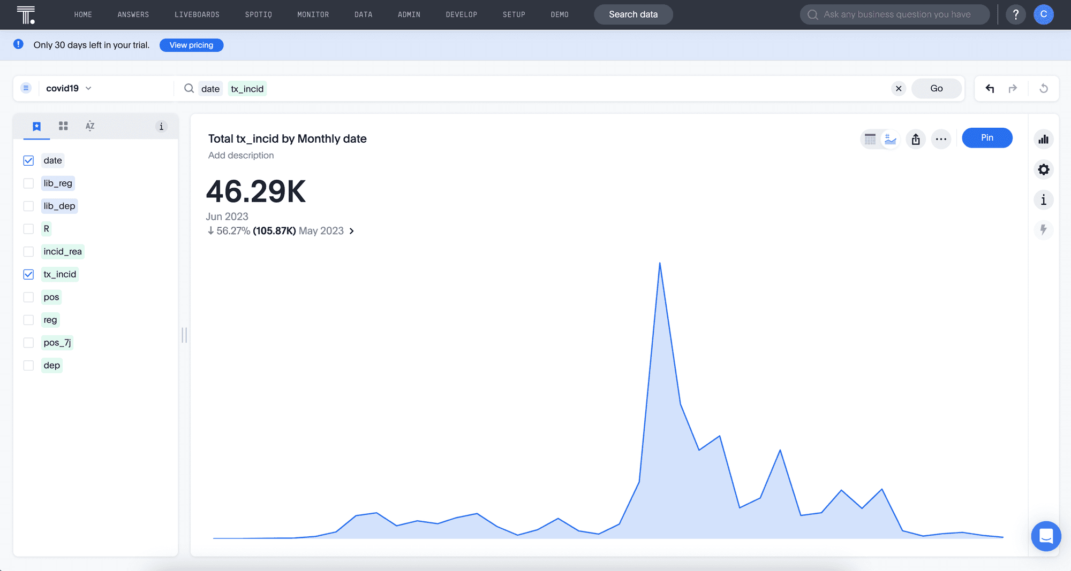Click the SpotIQ lightning bolt icon
The width and height of the screenshot is (1071, 571).
click(1043, 230)
